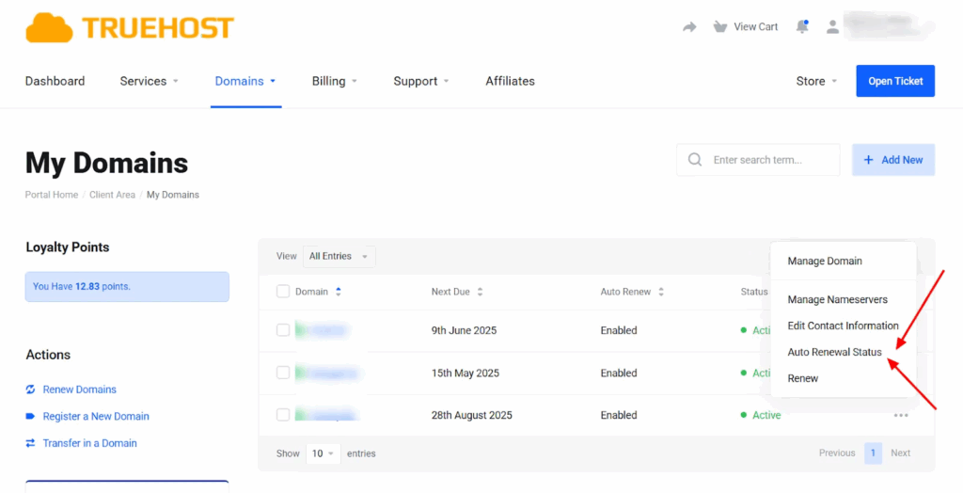The height and width of the screenshot is (493, 963).
Task: Open Transfer in a Domain link
Action: point(89,442)
